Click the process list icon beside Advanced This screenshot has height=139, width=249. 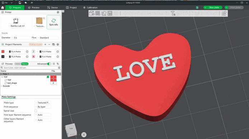54,64
